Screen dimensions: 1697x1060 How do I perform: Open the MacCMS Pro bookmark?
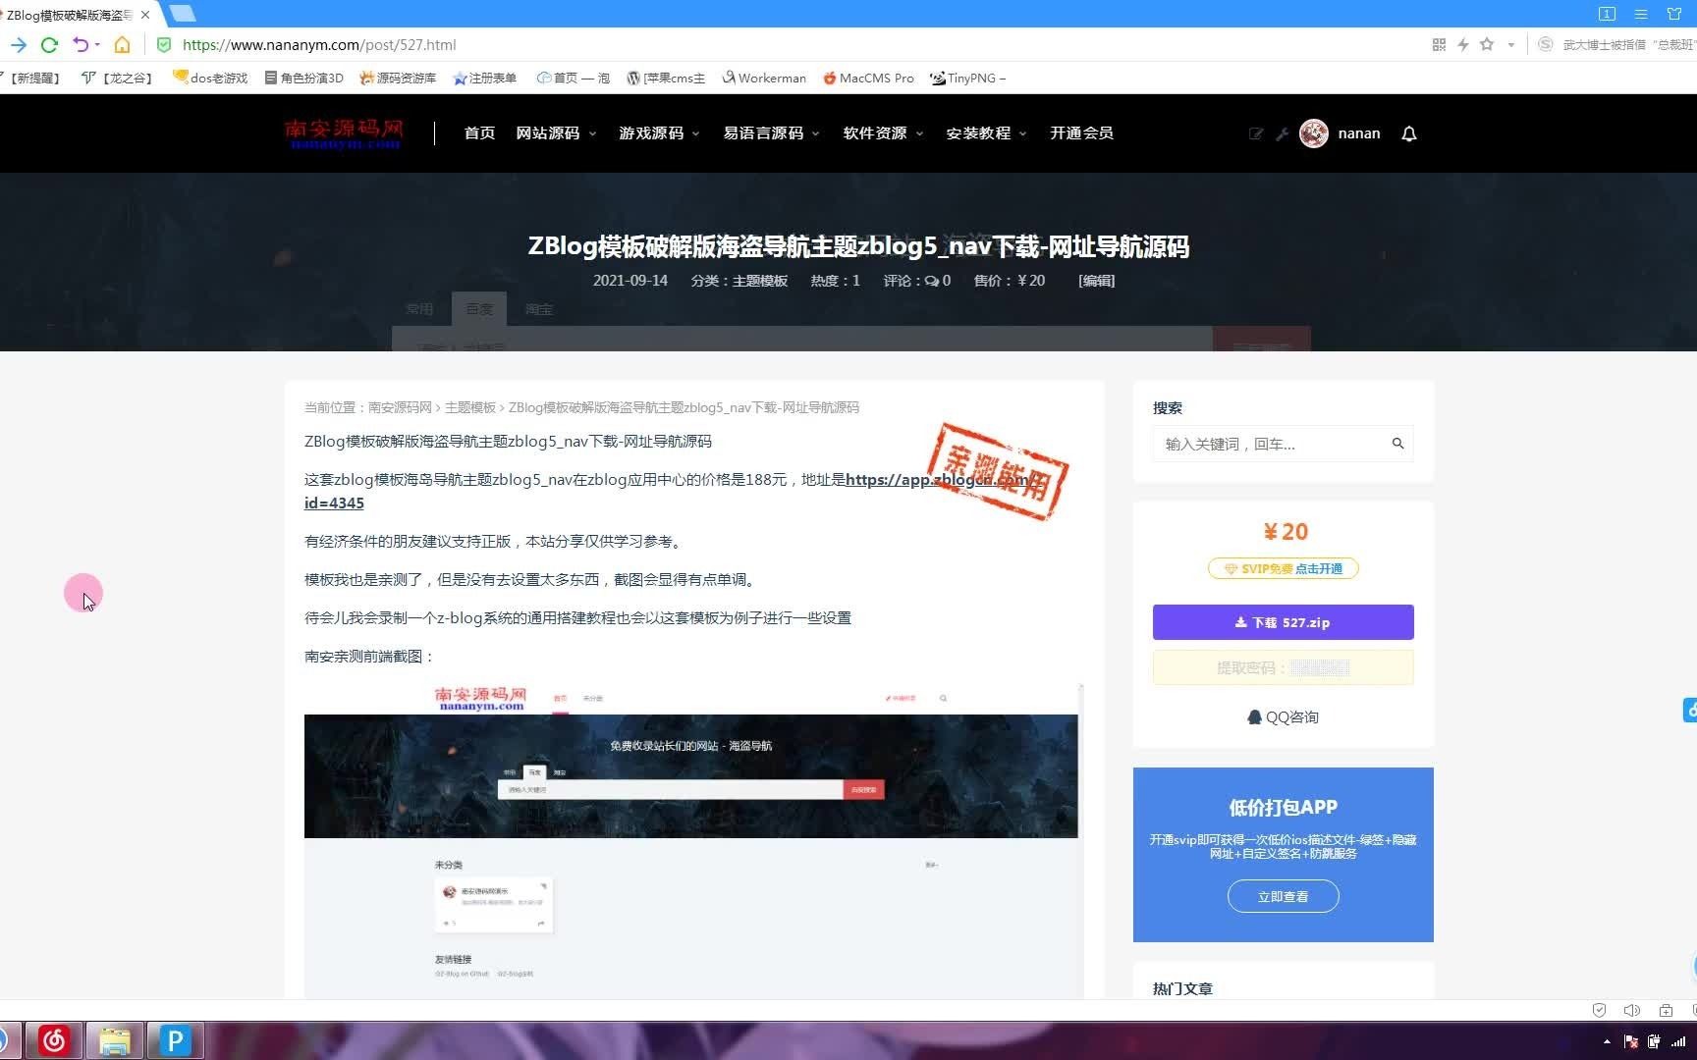(868, 79)
